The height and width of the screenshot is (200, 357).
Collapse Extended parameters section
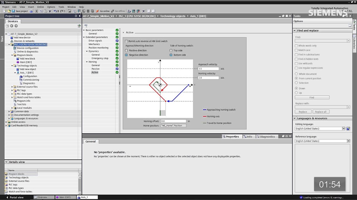point(84,37)
